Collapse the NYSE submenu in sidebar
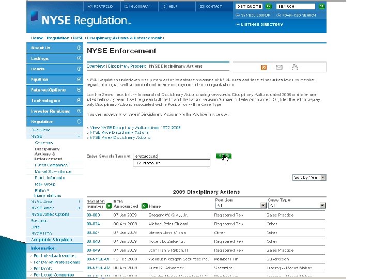The image size is (372, 279). (79, 136)
